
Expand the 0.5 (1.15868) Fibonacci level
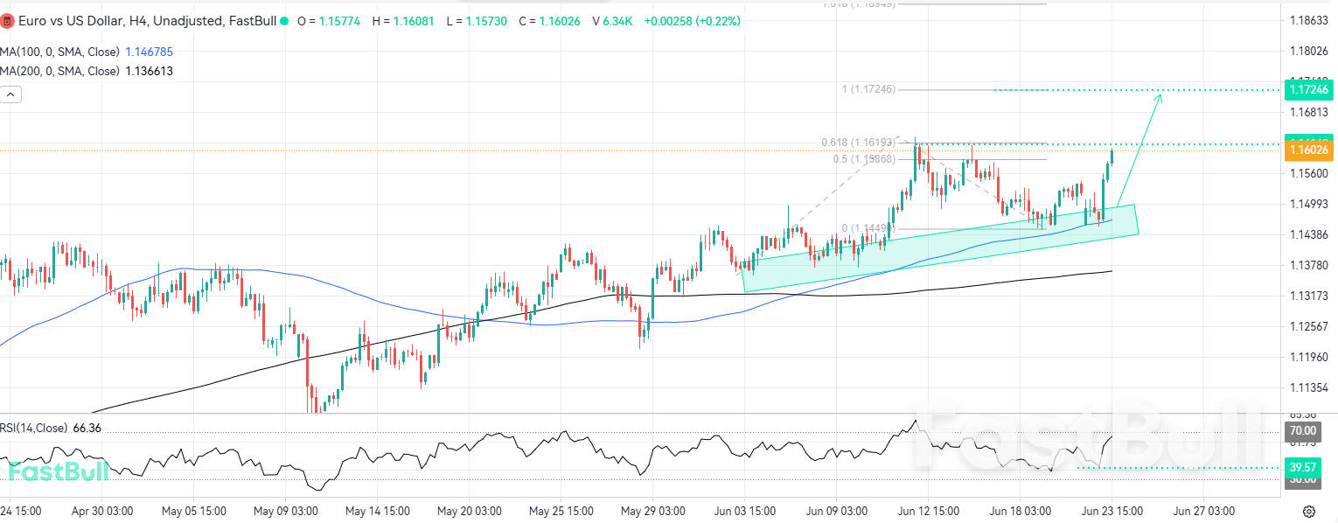pyautogui.click(x=866, y=159)
